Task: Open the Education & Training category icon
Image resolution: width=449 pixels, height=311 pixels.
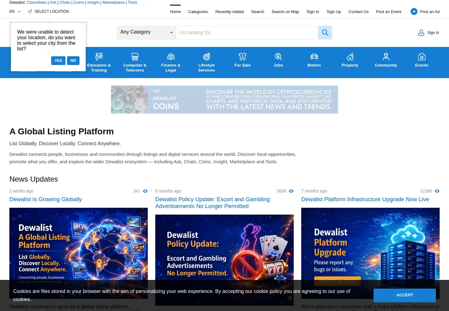Action: [99, 56]
